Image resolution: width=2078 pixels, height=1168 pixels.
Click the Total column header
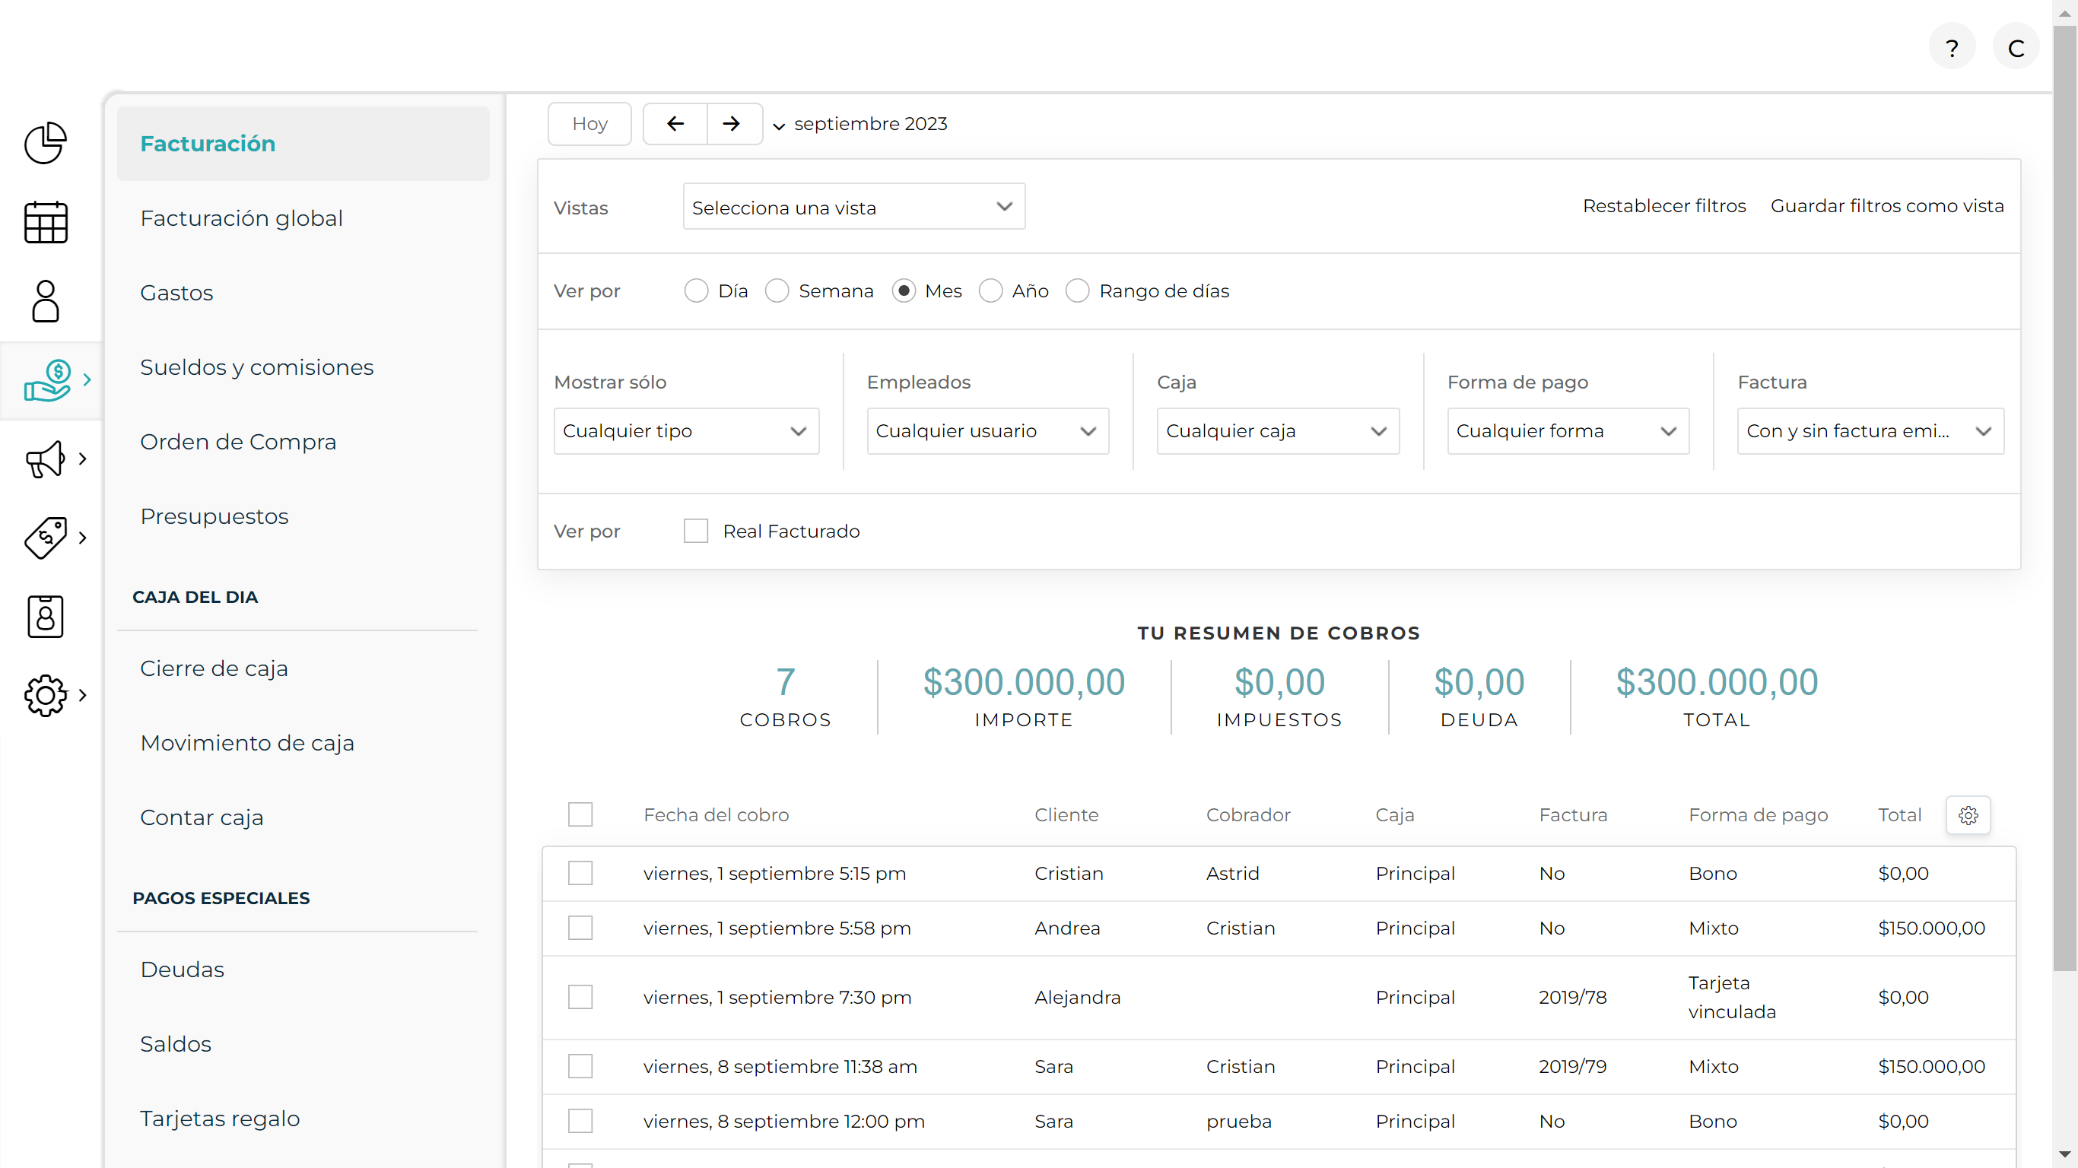click(1900, 814)
